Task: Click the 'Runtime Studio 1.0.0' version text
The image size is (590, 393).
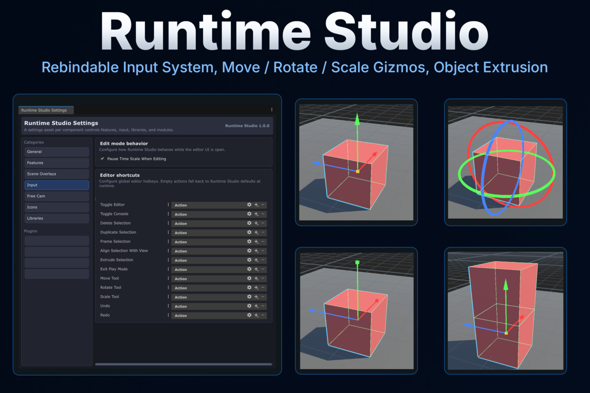Action: (247, 126)
